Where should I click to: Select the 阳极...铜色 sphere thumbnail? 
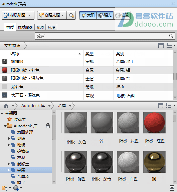click(x=75, y=162)
